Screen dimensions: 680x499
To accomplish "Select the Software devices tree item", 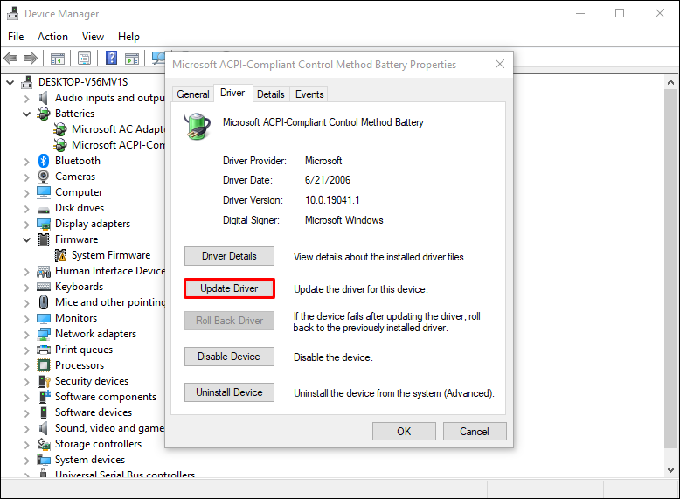I will click(x=94, y=412).
